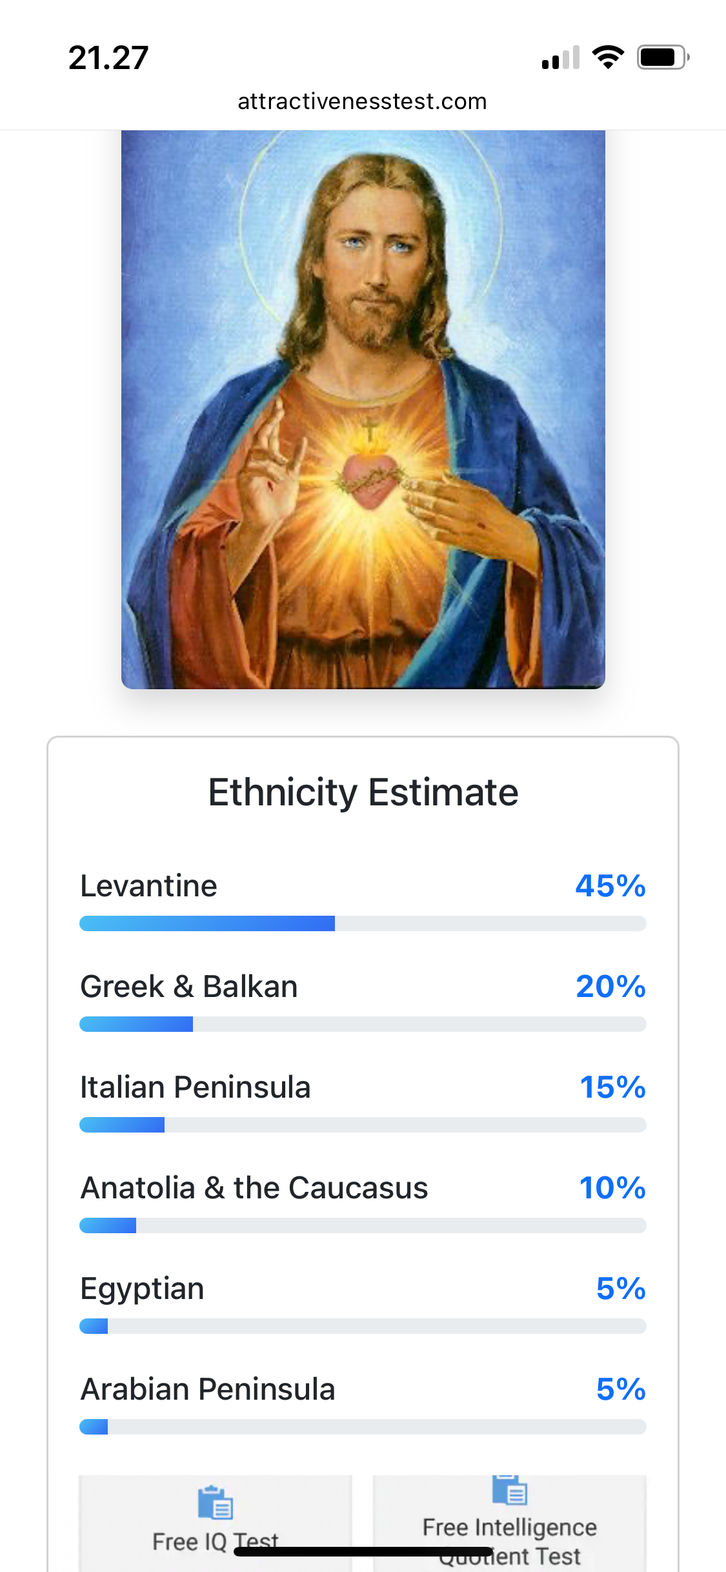Tap the Levantine 45% value

(x=610, y=886)
